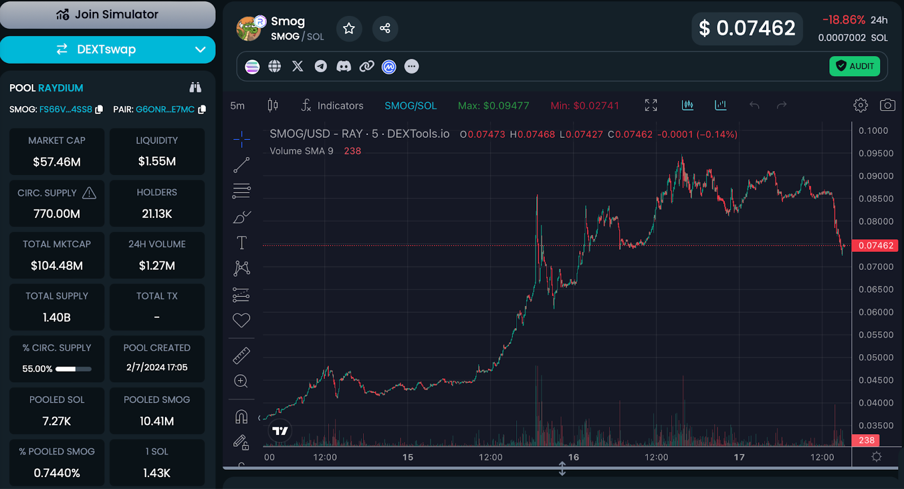Click the MARKET CAP $57.46M card
904x489 pixels.
(x=57, y=151)
